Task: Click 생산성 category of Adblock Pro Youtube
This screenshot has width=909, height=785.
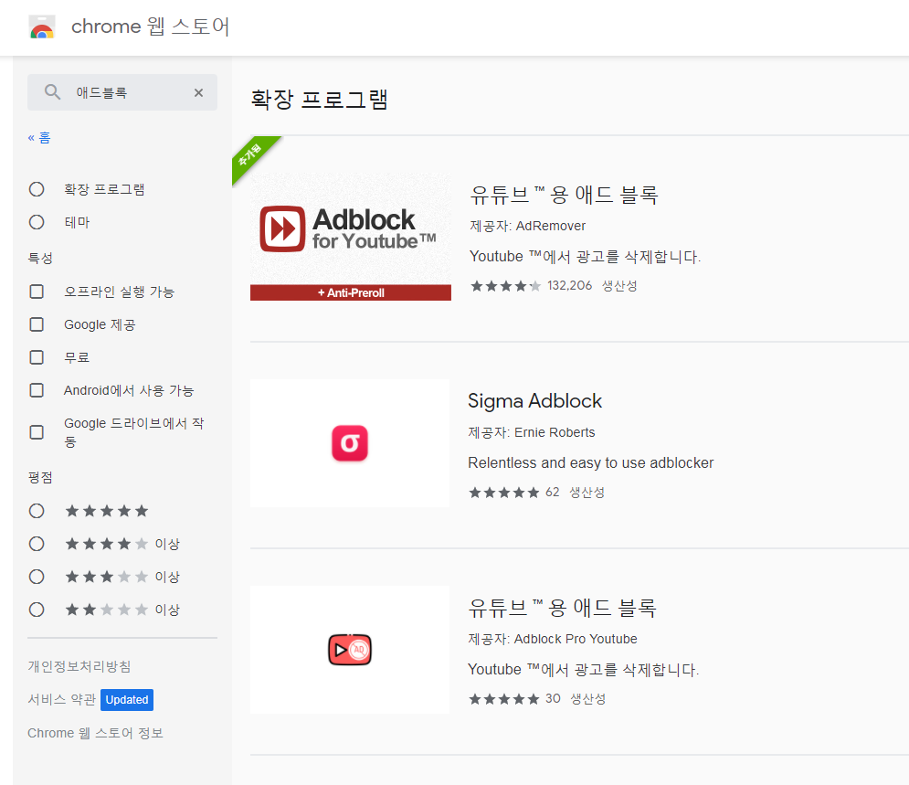Action: 588,699
